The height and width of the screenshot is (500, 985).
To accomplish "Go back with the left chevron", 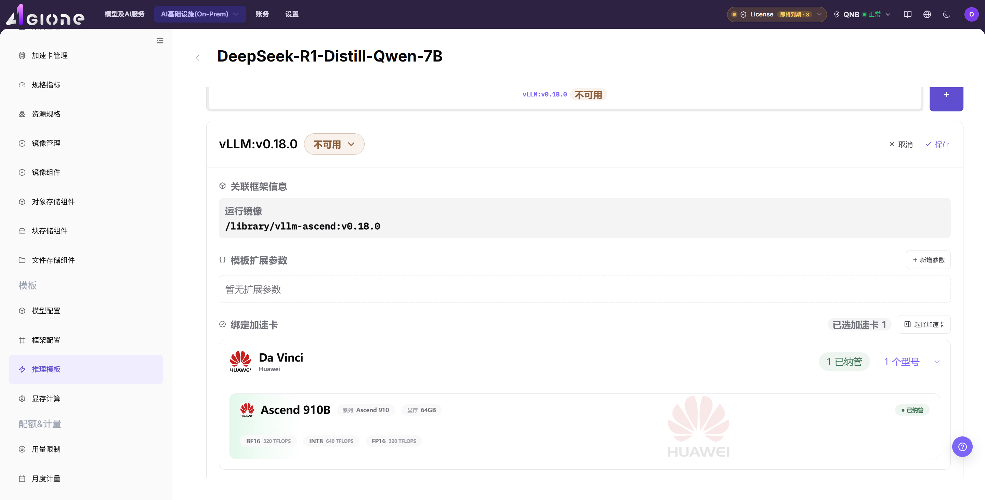I will [x=198, y=58].
